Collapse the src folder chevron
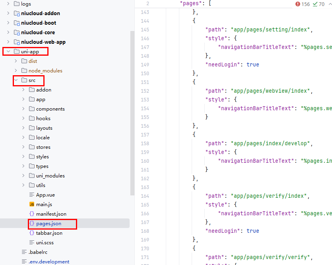This screenshot has height=265, width=332. (16, 80)
